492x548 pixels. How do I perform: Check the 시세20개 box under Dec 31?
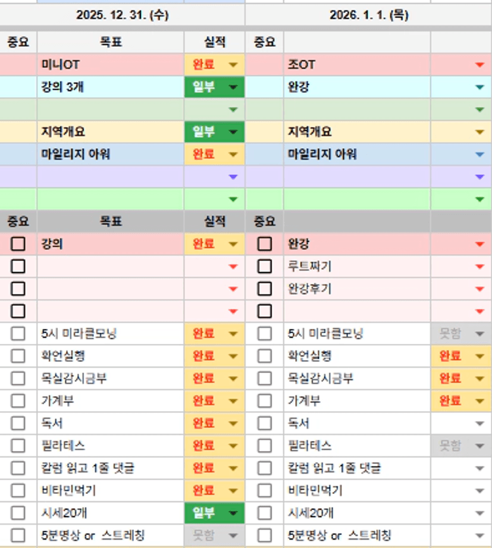[18, 513]
